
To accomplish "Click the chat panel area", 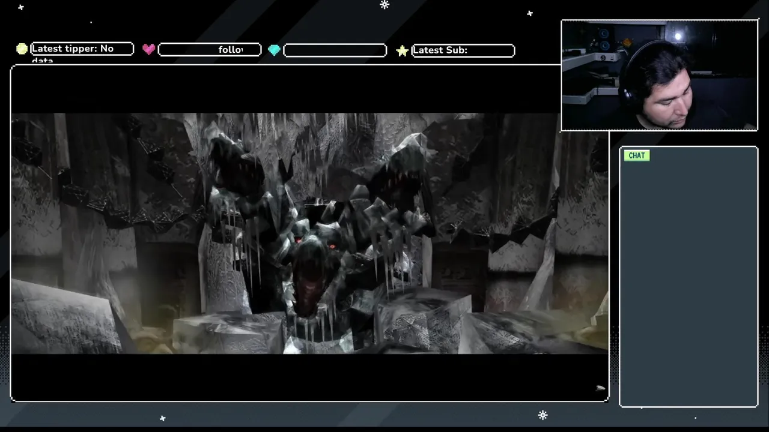I will [x=688, y=277].
